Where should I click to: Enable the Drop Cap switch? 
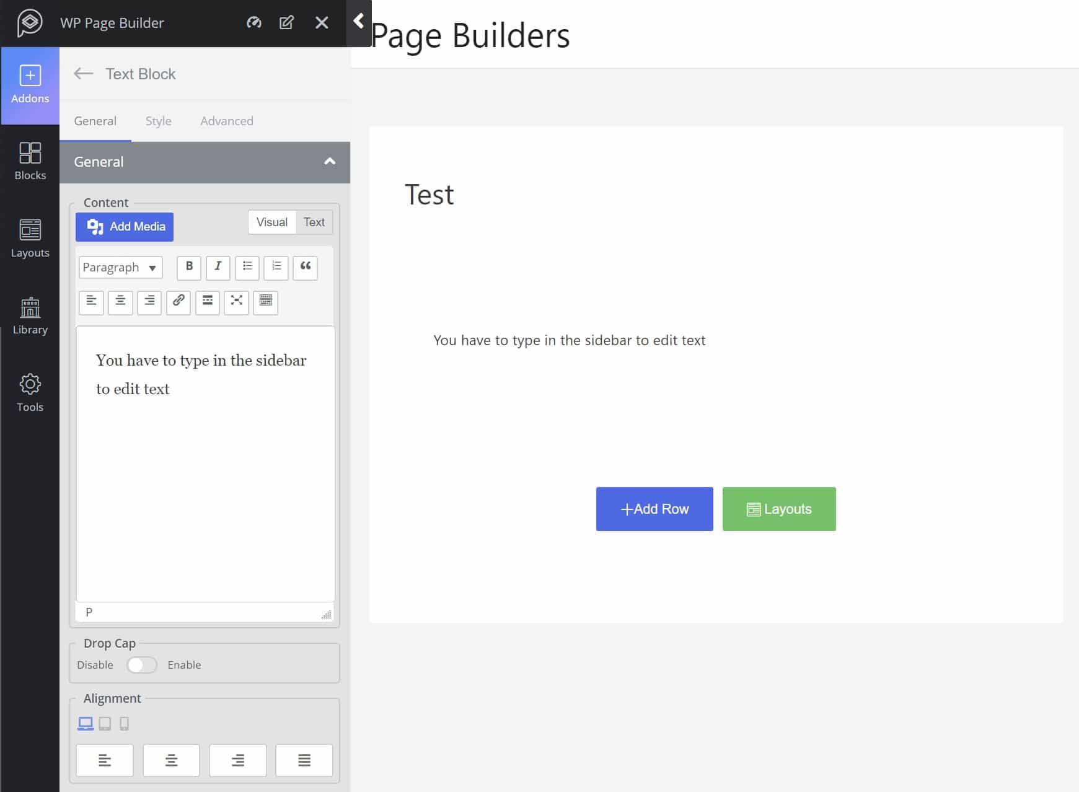(x=142, y=665)
